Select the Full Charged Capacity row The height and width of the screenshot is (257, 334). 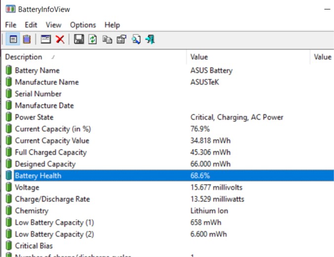[51, 152]
